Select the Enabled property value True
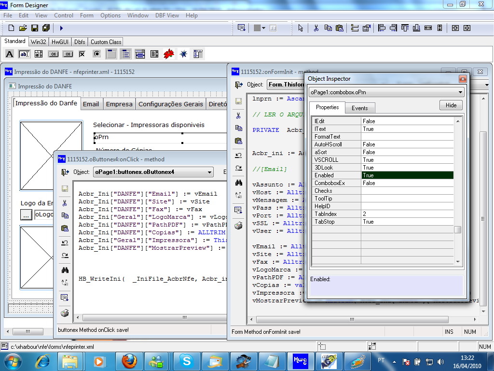 pos(407,175)
